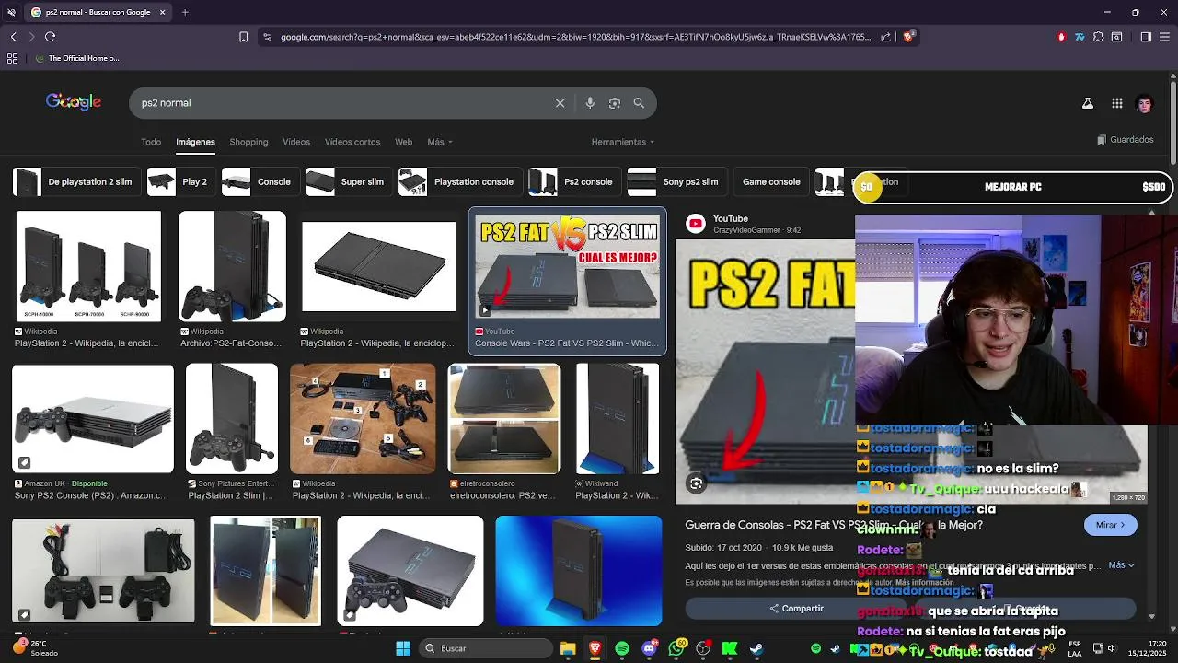
Task: Open the Archivo:PS2-Fat-Console Wikipedia thumbnail
Action: [x=232, y=266]
